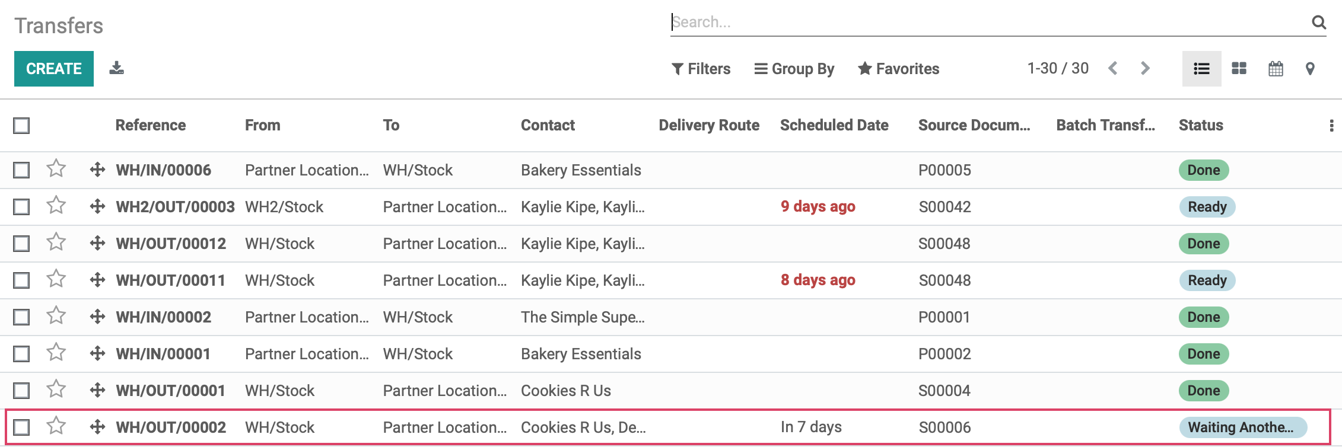
Task: Open the Favorites dropdown
Action: pyautogui.click(x=898, y=69)
